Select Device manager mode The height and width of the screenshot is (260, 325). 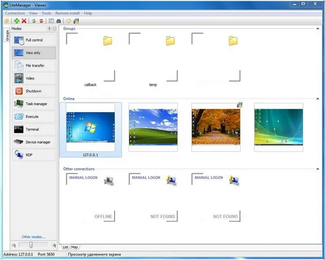[x=34, y=142]
